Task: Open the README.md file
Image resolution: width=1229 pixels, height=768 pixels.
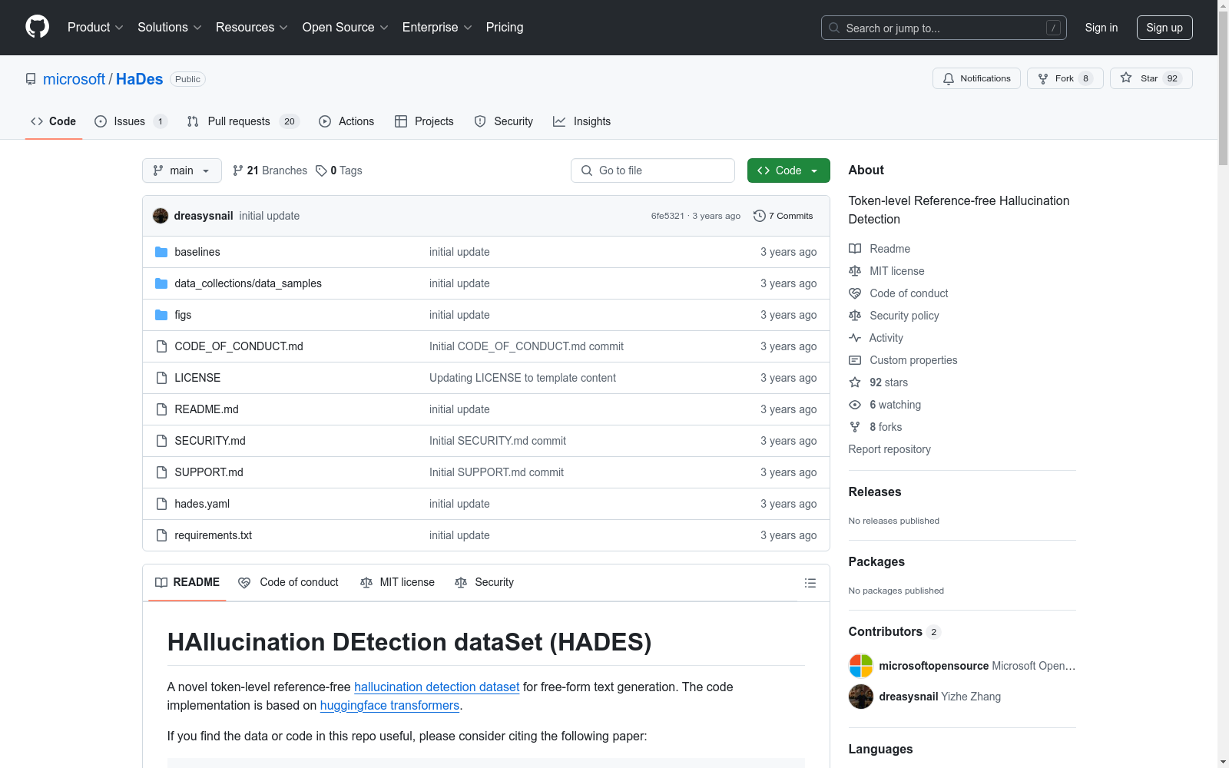Action: coord(207,409)
